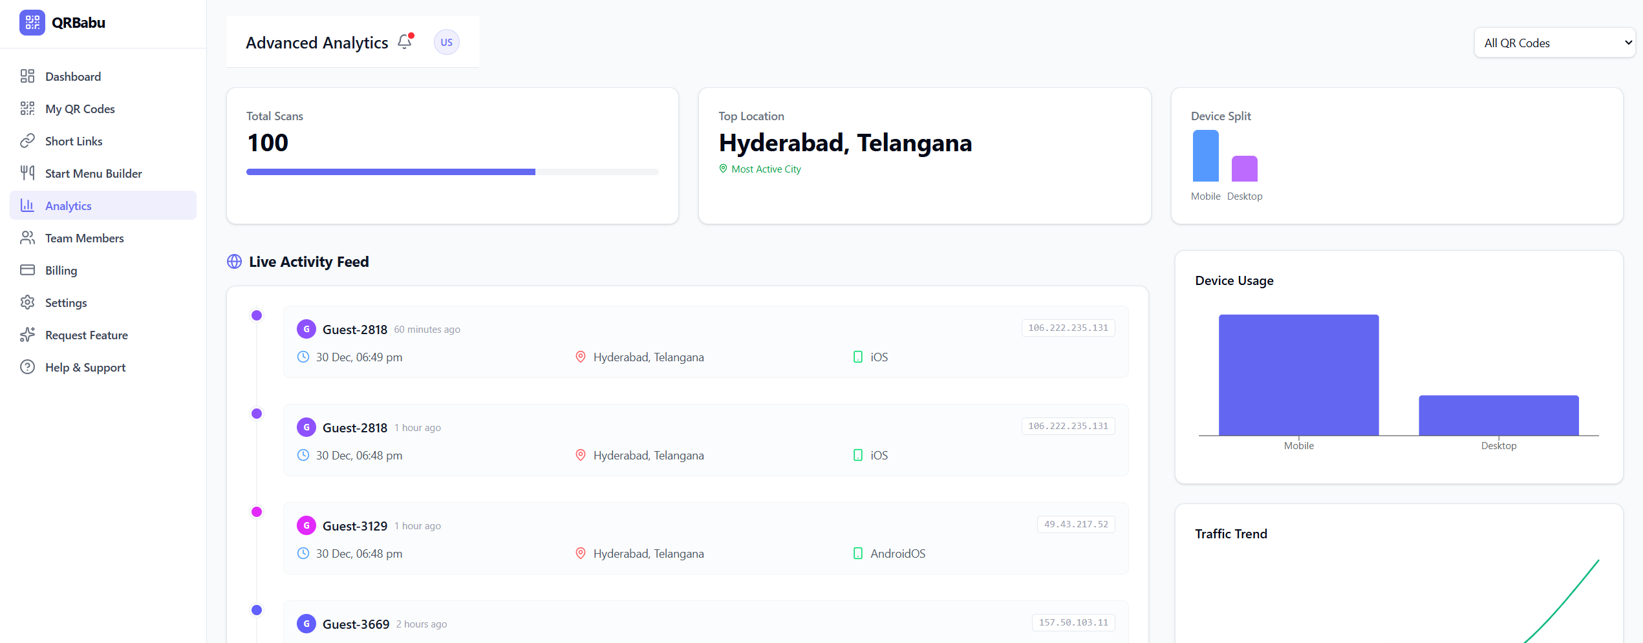Click the AndroidOS label
The width and height of the screenshot is (1643, 643).
(x=898, y=554)
